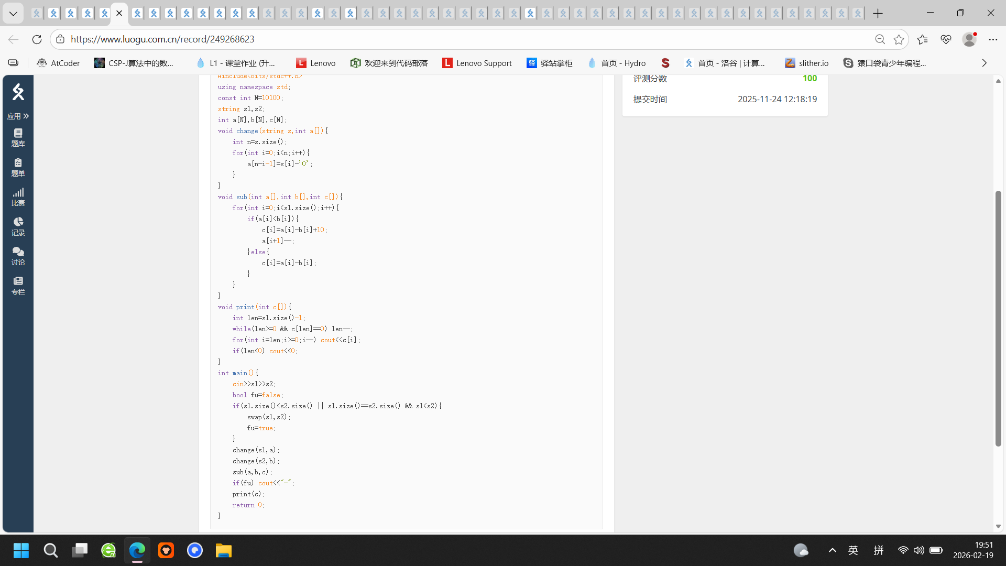Show hidden system tray icons
1006x566 pixels.
click(x=832, y=550)
